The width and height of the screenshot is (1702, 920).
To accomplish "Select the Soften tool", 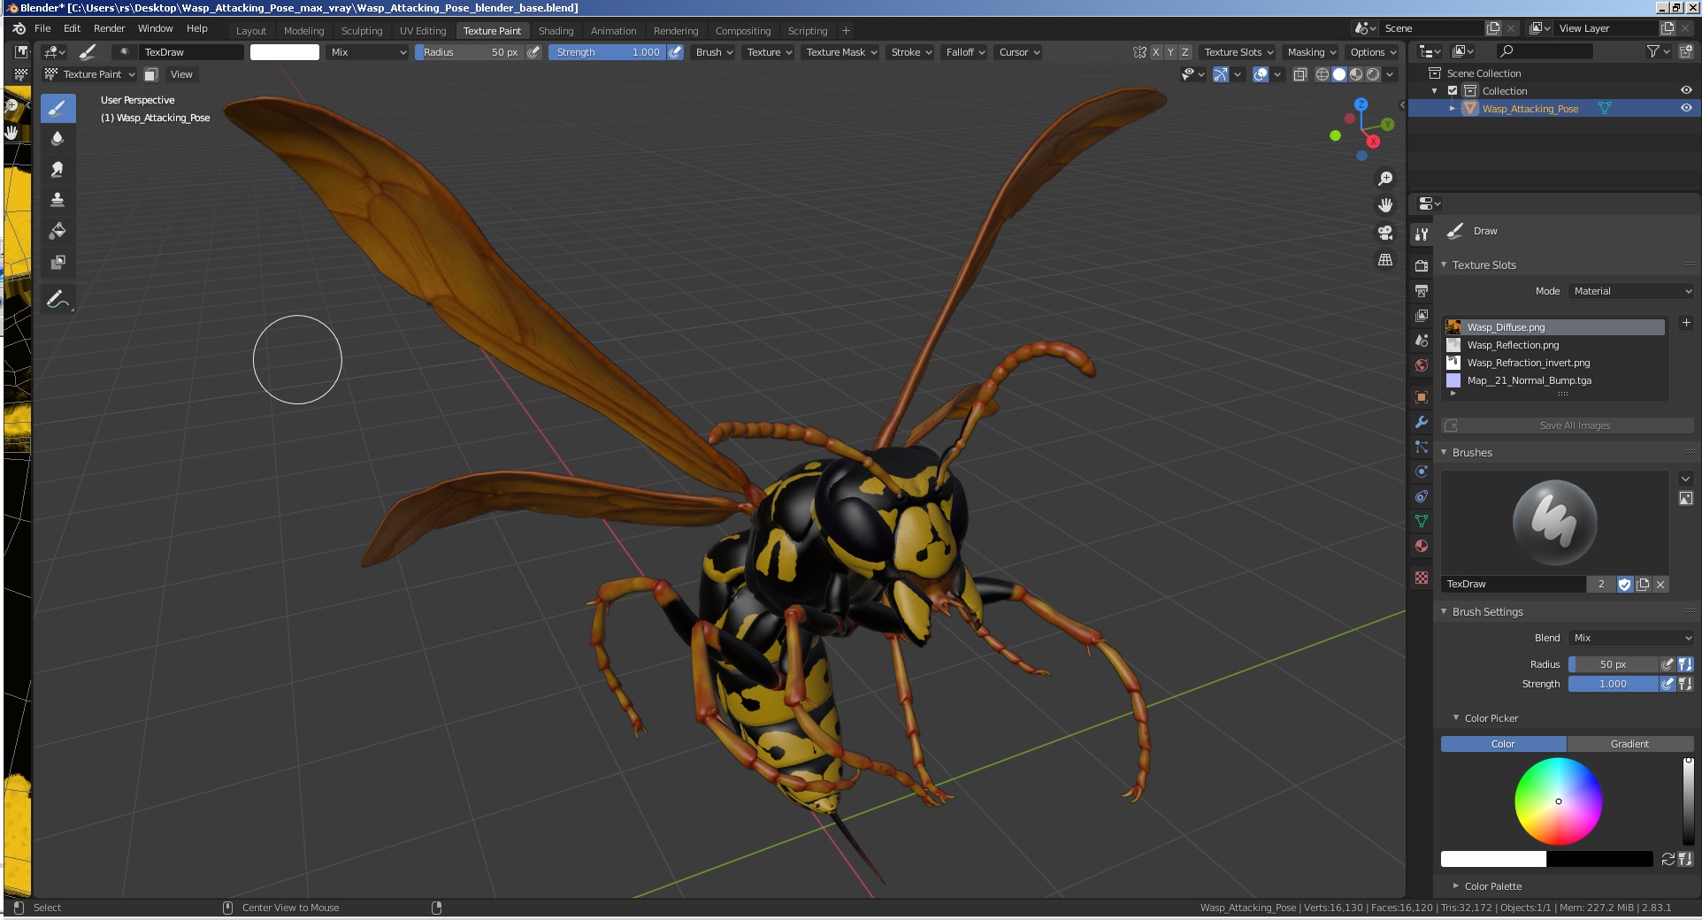I will tap(57, 139).
